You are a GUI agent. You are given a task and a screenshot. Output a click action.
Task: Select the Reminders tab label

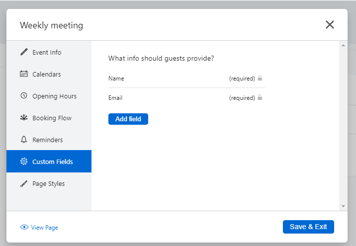pos(48,140)
